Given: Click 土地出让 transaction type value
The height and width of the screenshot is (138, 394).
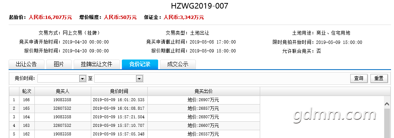Looking at the screenshot, I should point(200,33).
